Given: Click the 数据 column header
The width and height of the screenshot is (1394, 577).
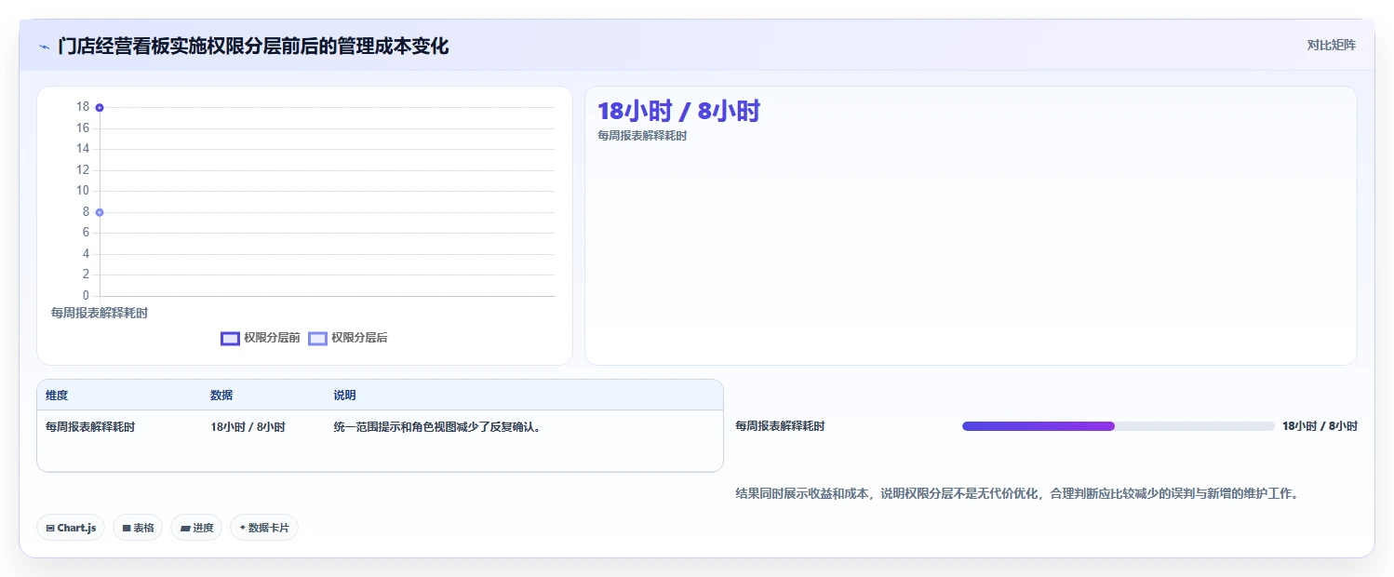Looking at the screenshot, I should pyautogui.click(x=221, y=396).
